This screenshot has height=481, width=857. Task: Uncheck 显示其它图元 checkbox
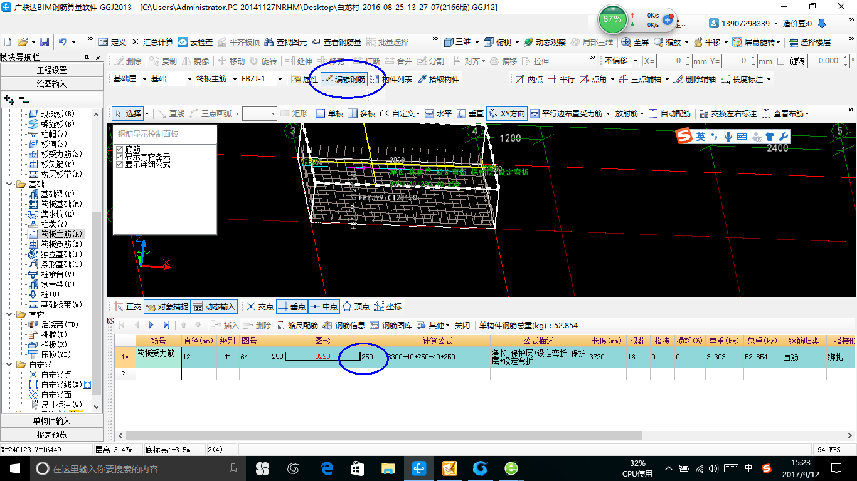120,157
